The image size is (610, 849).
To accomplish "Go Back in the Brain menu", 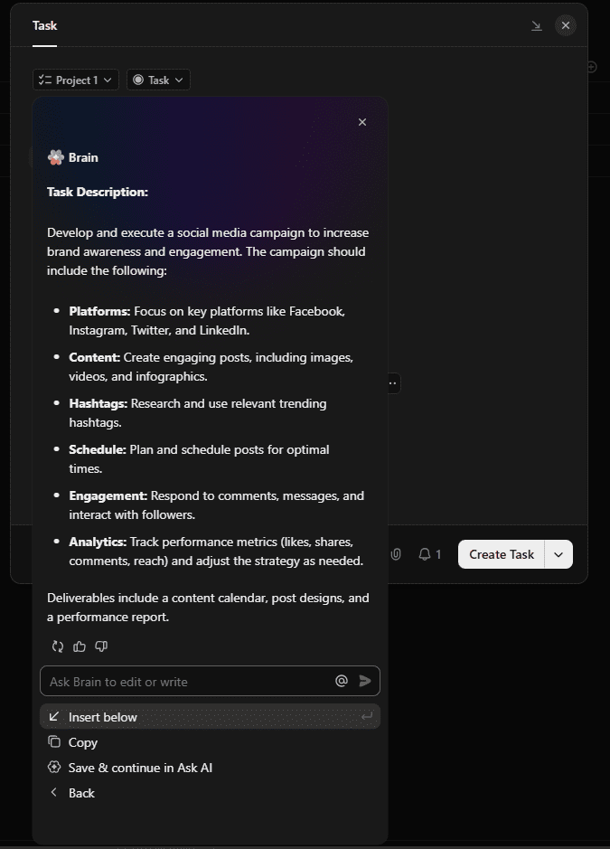I will [x=81, y=792].
